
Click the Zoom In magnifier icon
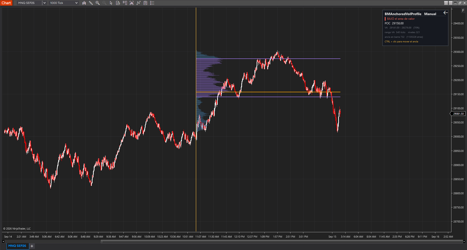point(98,3)
